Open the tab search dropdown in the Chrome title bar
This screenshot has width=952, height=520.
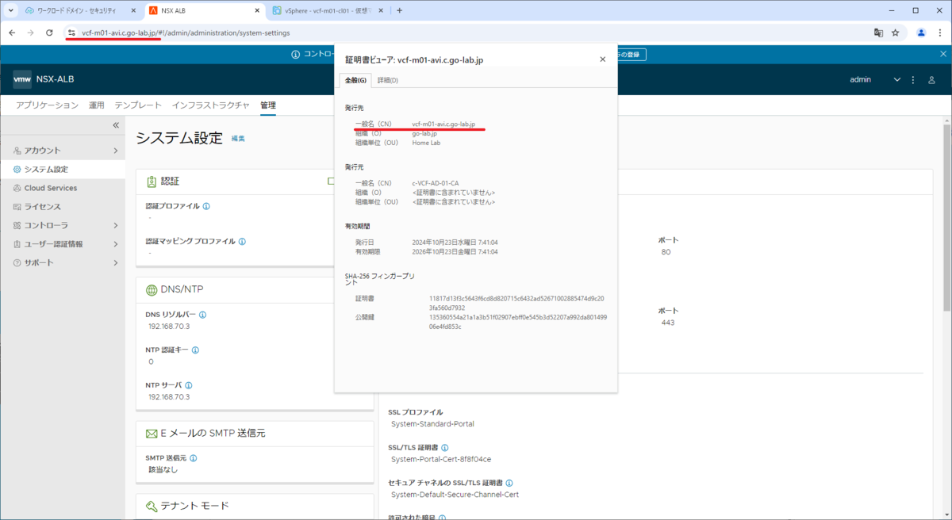(x=11, y=10)
